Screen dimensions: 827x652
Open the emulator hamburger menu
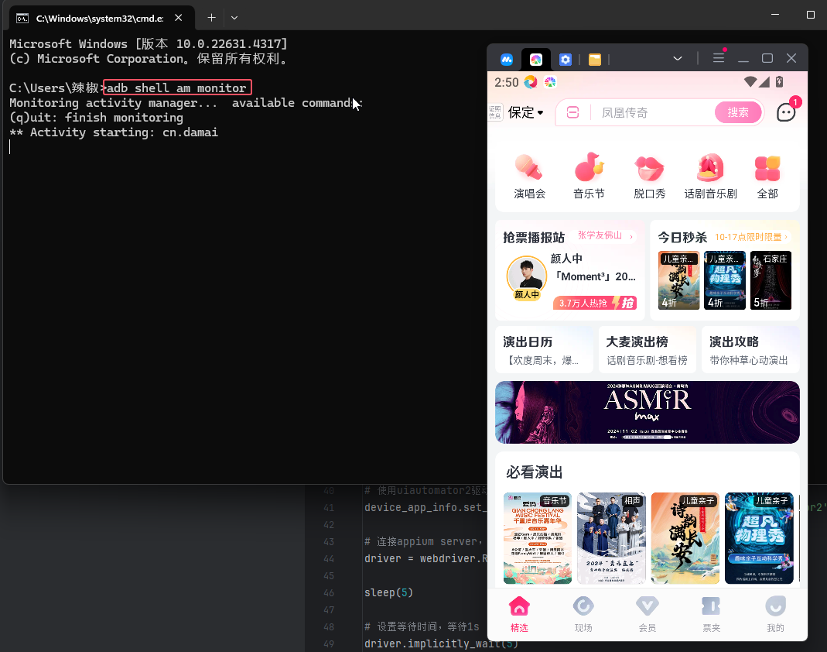[719, 58]
